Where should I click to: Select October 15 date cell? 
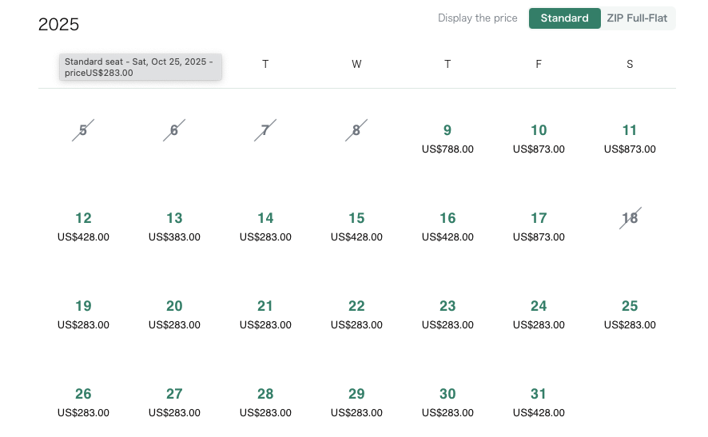pos(356,226)
